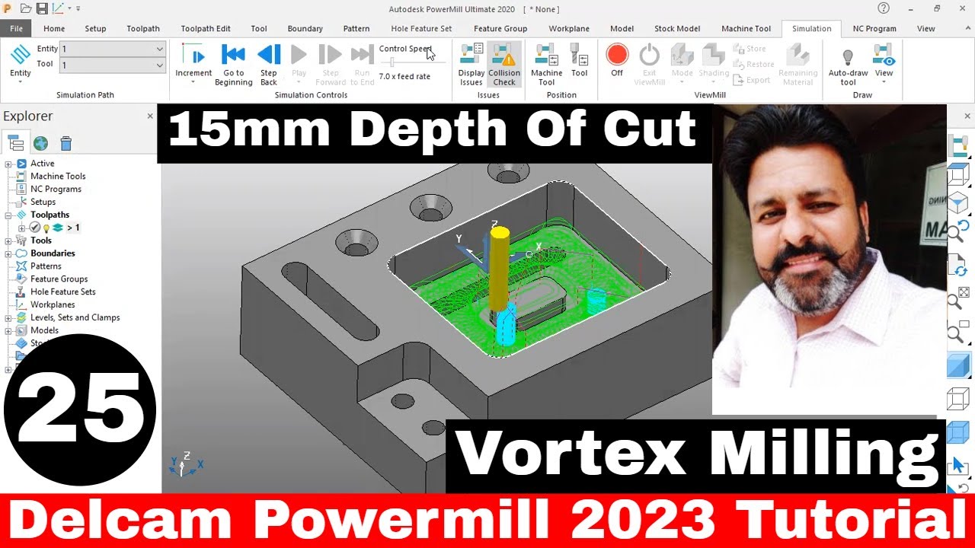Click the Save icon in quick access toolbar
The width and height of the screenshot is (975, 548).
[x=42, y=9]
